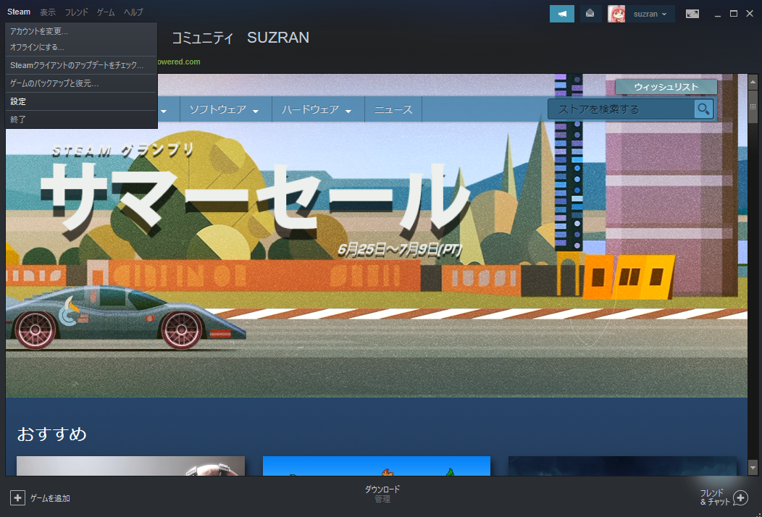
Task: Click the ウィッシュリスト button
Action: 666,87
